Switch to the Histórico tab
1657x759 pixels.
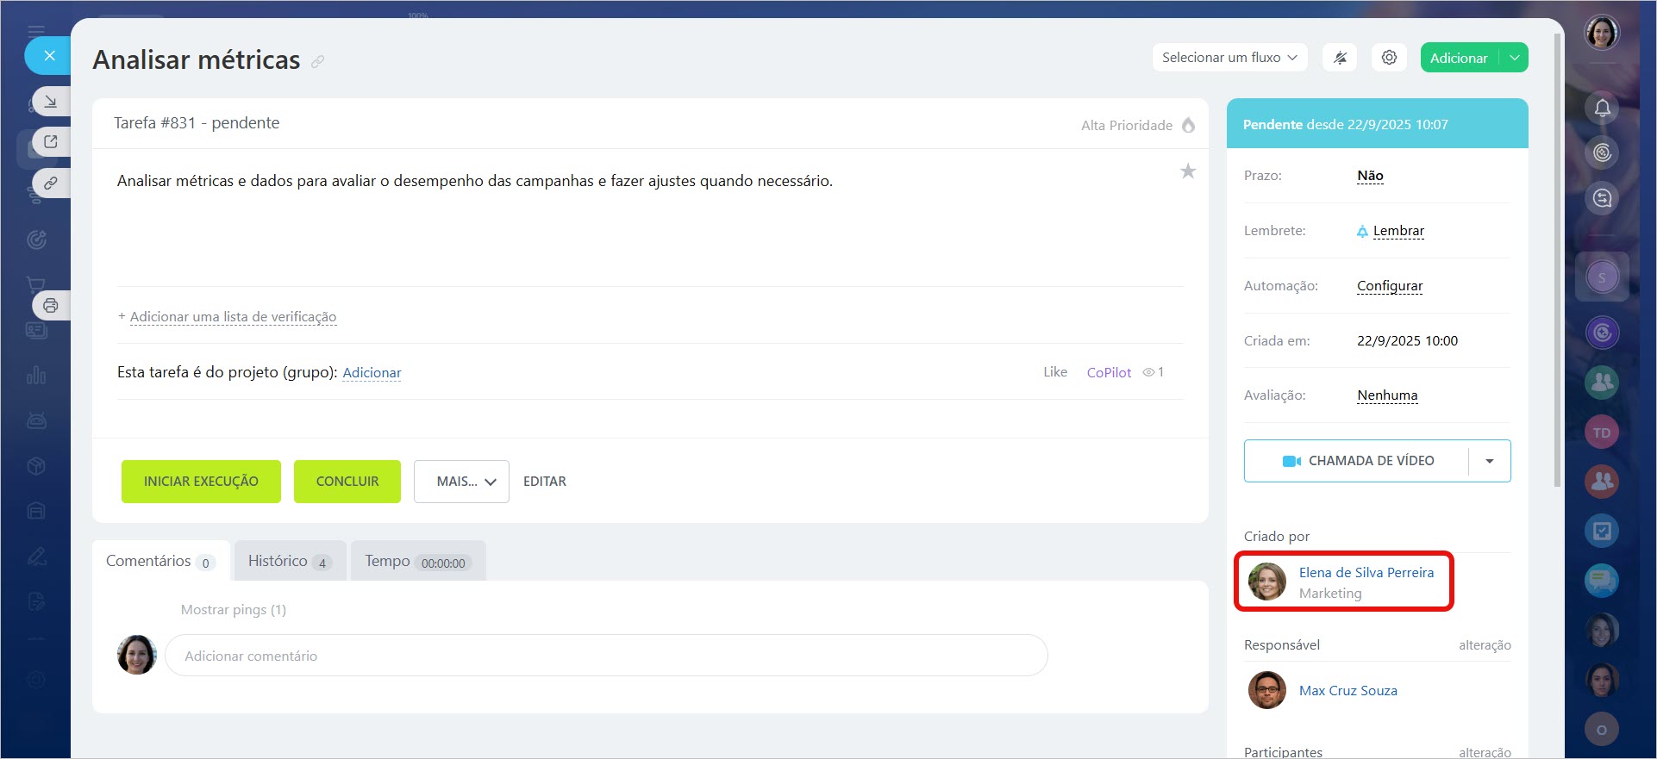point(289,561)
